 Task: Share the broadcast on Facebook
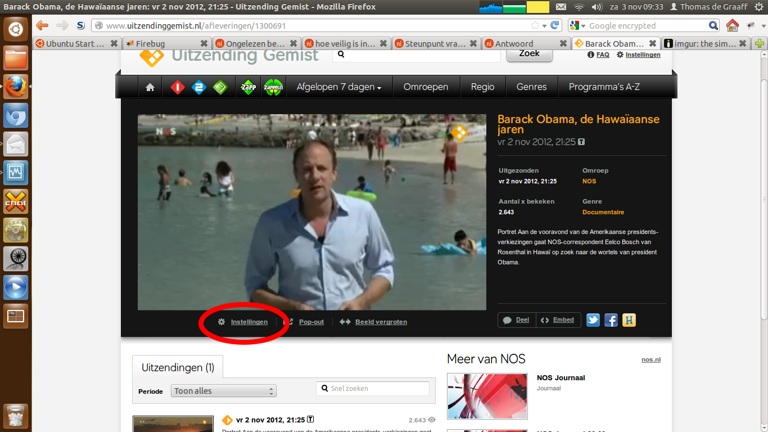[x=611, y=320]
